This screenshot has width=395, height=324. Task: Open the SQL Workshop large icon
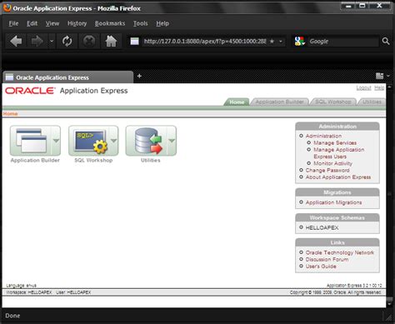[89, 141]
